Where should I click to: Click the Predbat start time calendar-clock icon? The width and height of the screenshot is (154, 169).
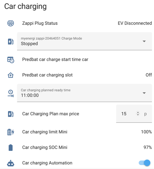point(10,60)
